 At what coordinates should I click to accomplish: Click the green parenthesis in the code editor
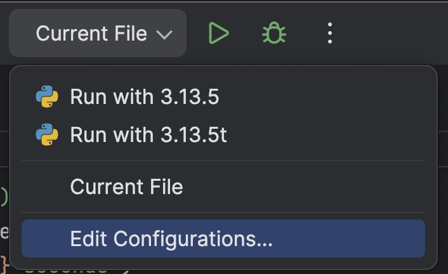pyautogui.click(x=4, y=197)
